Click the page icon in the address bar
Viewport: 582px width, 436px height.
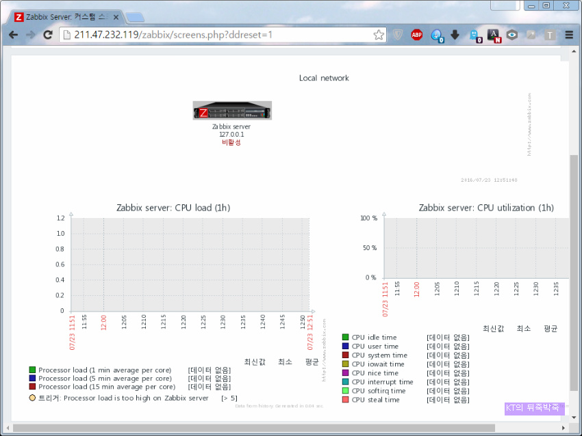67,35
